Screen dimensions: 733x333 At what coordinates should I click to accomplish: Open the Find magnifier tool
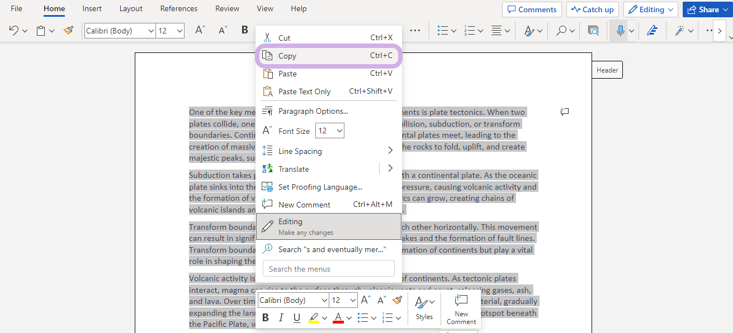pyautogui.click(x=561, y=31)
